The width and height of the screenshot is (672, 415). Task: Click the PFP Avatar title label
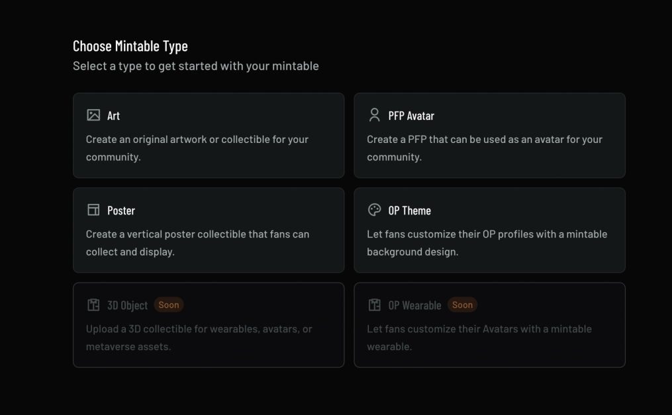point(411,115)
